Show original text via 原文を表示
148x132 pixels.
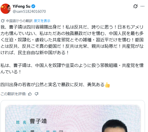click(42, 21)
